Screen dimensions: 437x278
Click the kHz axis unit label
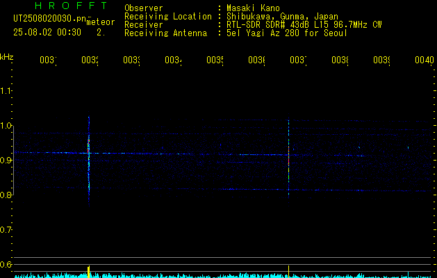point(6,57)
